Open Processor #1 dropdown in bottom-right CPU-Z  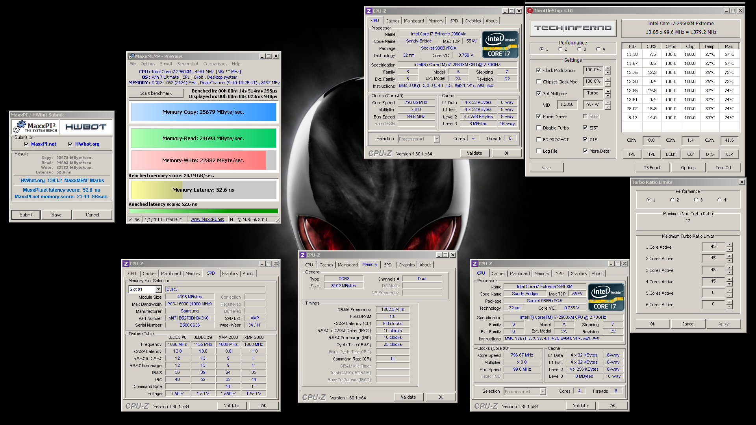click(x=543, y=392)
